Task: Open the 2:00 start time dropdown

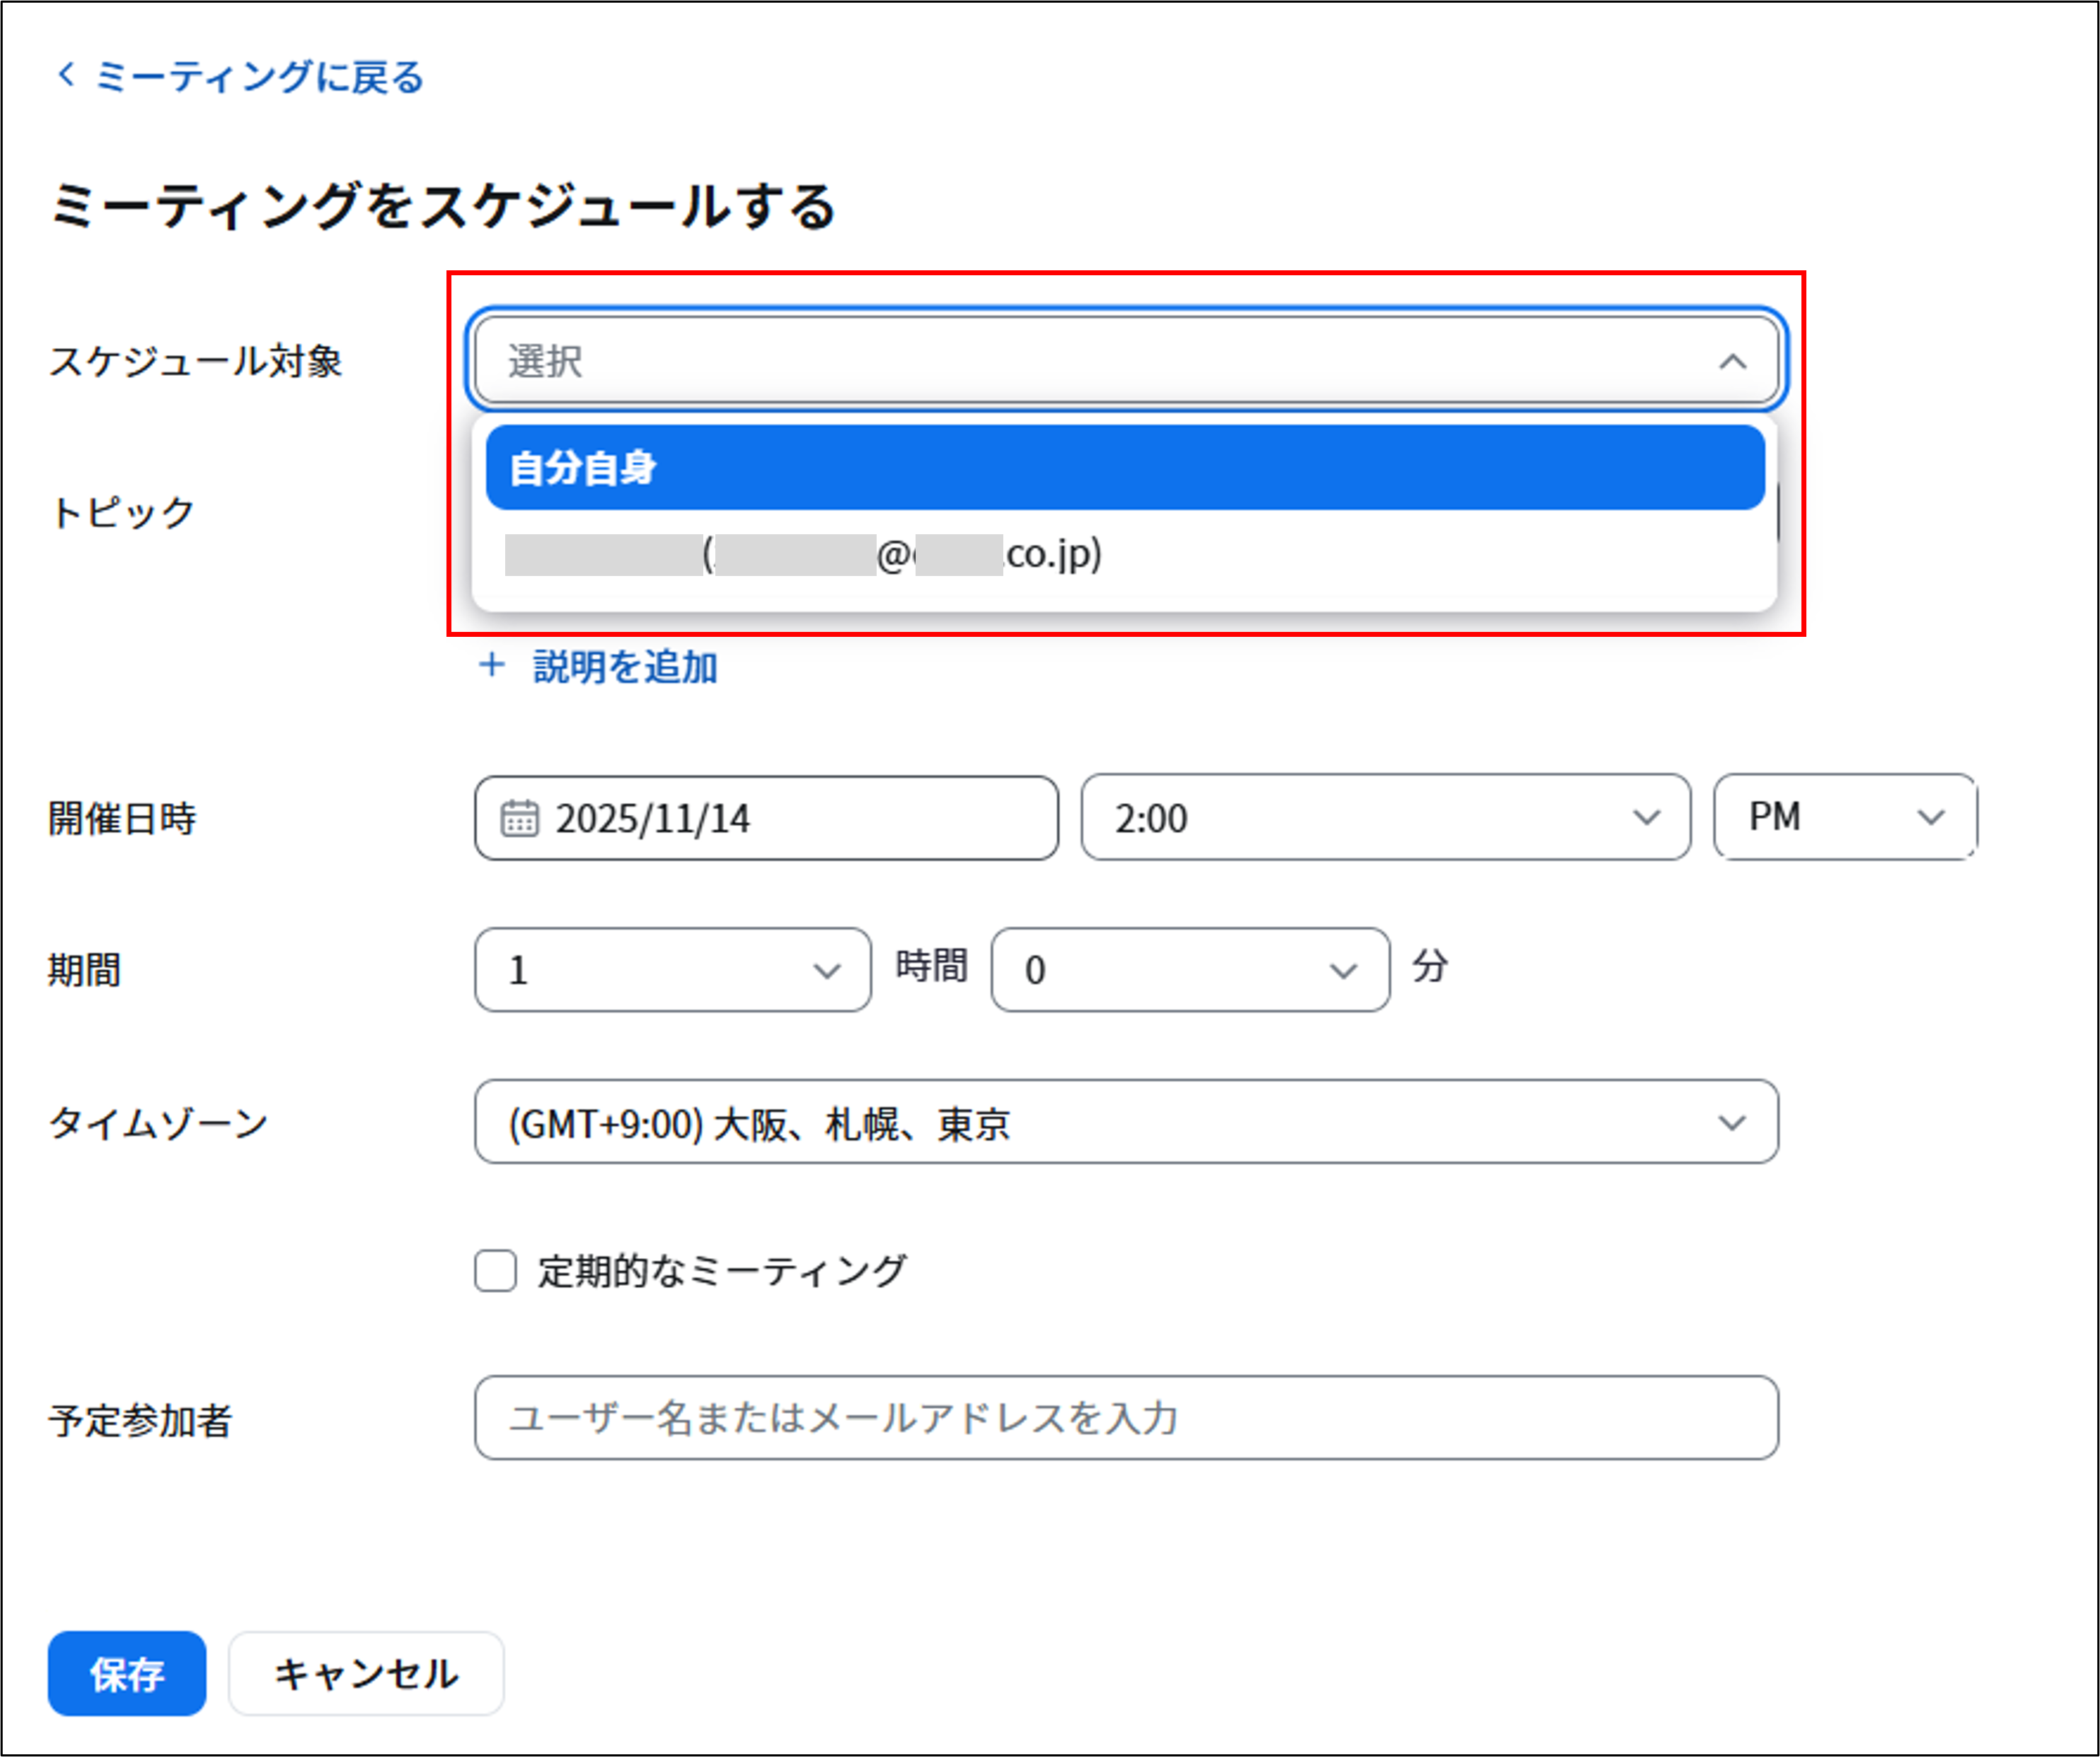Action: point(1385,817)
